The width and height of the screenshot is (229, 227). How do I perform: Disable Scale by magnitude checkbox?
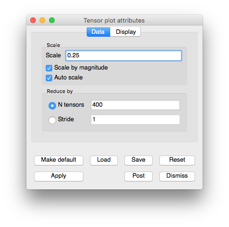tap(49, 68)
